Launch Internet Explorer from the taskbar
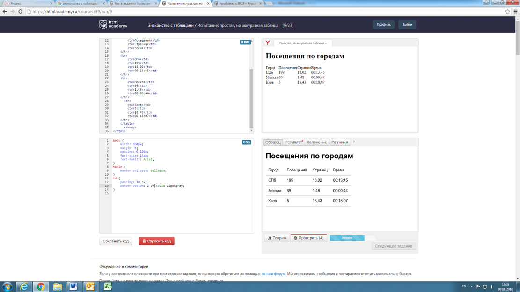 (x=24, y=286)
